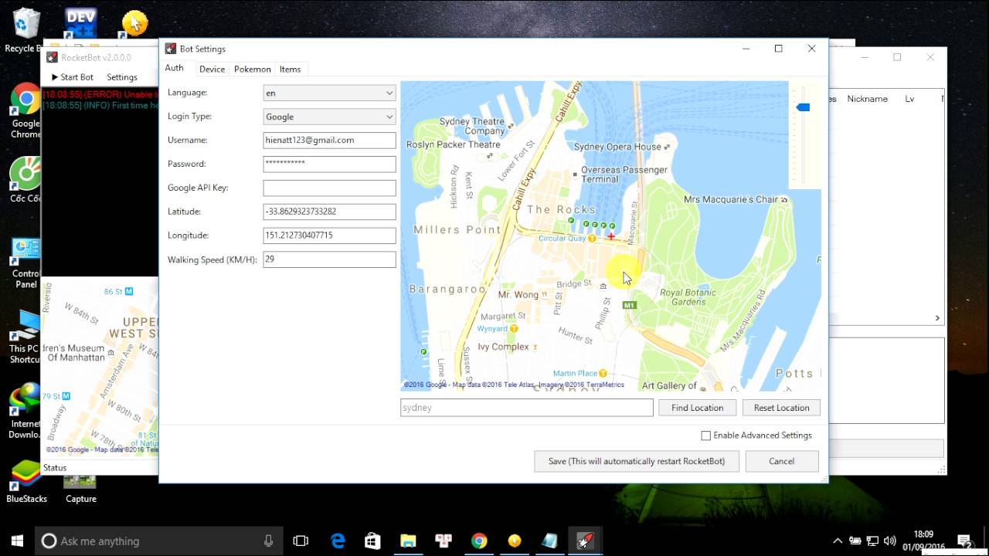
Task: Click the Walking Speed field
Action: tap(329, 259)
